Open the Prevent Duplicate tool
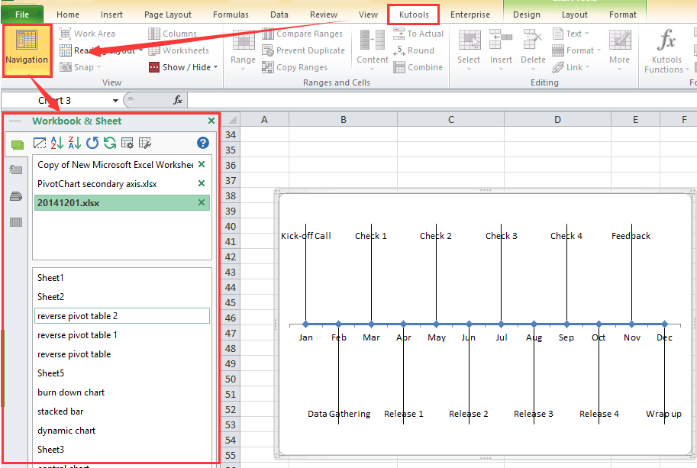The width and height of the screenshot is (697, 468). coord(304,50)
